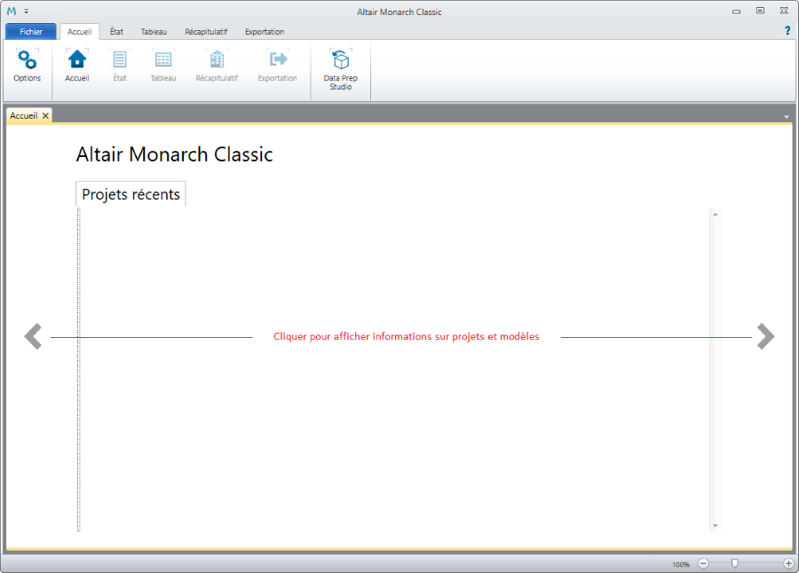Image resolution: width=799 pixels, height=573 pixels.
Task: Close the Accueil document tab
Action: [x=45, y=116]
